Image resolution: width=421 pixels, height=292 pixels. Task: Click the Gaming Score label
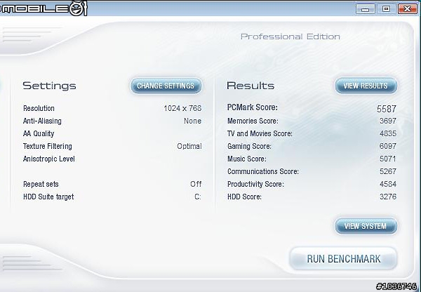[249, 146]
